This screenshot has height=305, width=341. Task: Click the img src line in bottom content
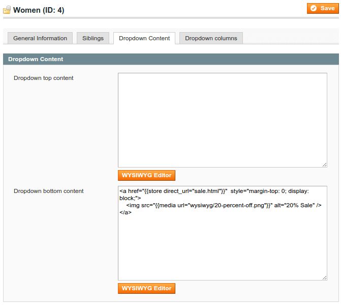click(x=224, y=205)
